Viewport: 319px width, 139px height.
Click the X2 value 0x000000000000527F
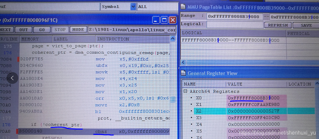click(253, 111)
